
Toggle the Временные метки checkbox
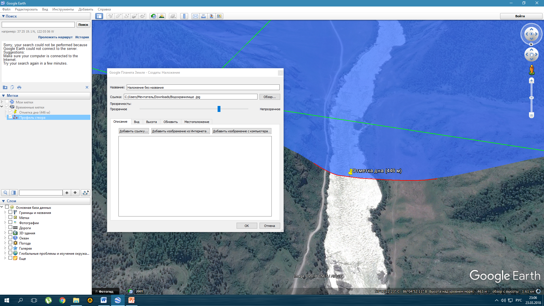(7, 107)
